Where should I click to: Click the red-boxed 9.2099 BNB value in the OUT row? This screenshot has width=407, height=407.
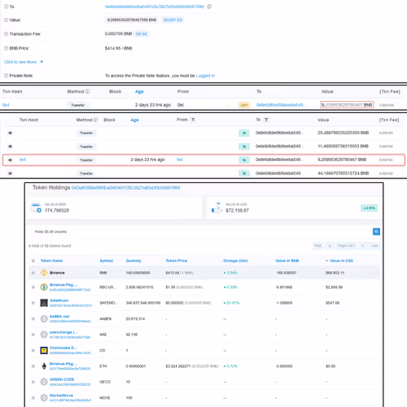click(347, 105)
